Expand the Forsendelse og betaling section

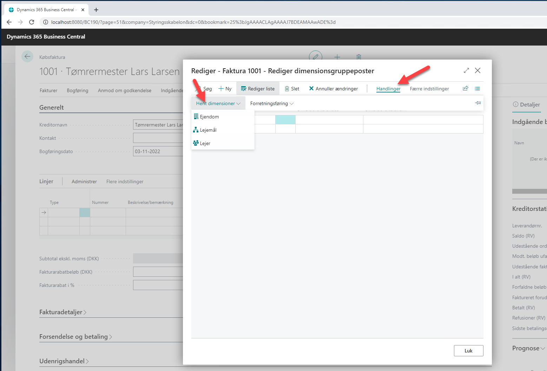[x=76, y=337]
